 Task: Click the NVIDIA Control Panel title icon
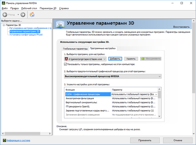tap(3, 3)
